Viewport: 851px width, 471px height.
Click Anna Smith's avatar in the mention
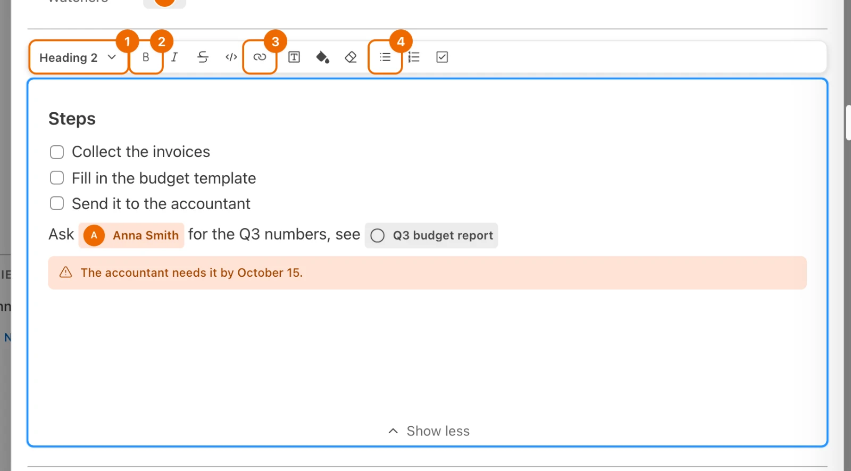(x=94, y=235)
